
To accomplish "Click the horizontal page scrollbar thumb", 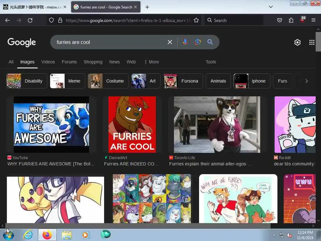I will [138, 226].
